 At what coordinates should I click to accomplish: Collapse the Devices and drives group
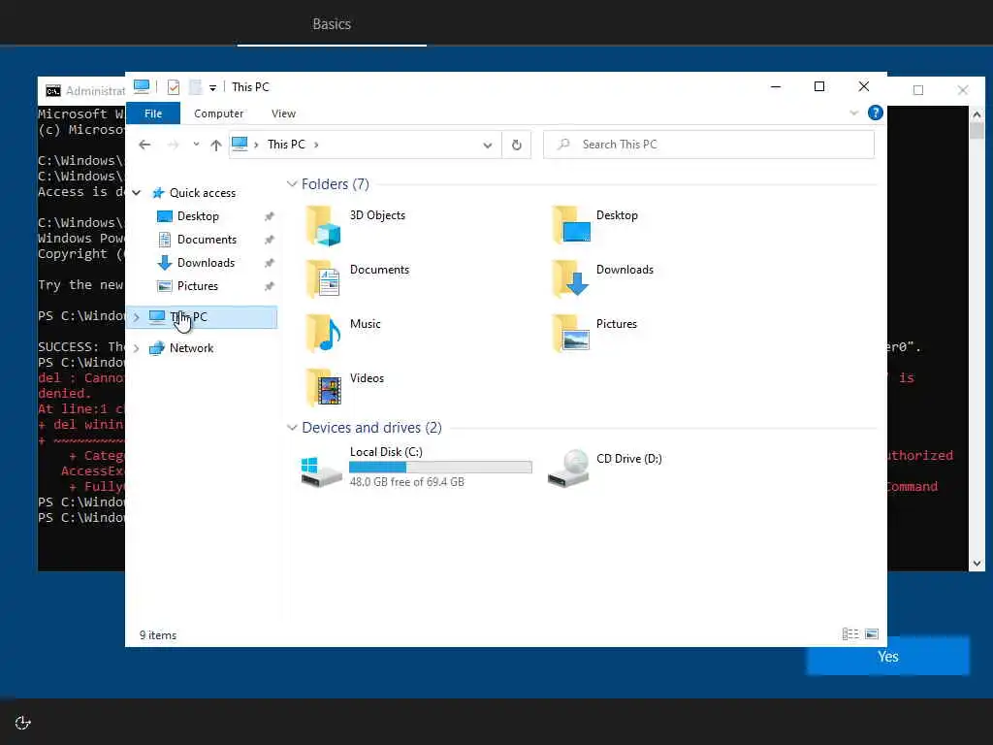(x=292, y=428)
